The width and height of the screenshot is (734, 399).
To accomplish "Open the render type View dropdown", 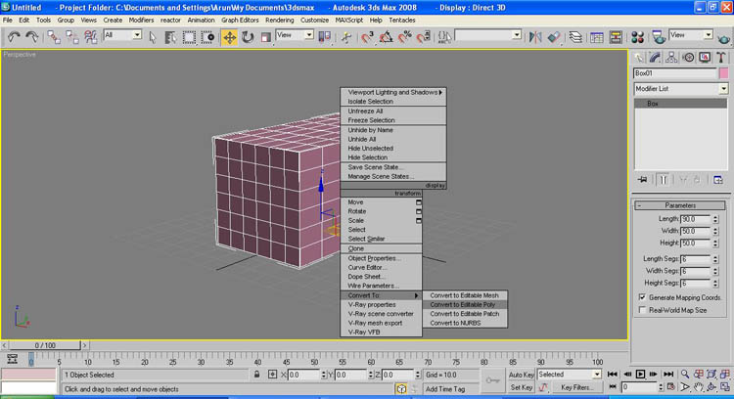I will click(691, 35).
